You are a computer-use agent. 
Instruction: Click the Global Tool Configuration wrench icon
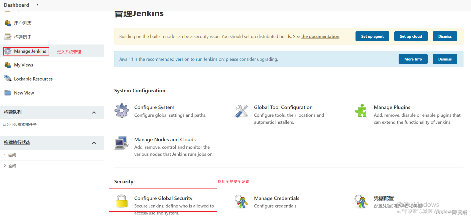coord(242,111)
